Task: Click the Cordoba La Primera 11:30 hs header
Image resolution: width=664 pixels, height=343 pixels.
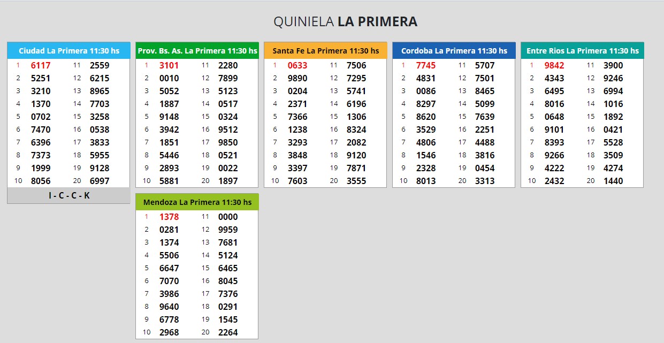Action: pos(454,51)
